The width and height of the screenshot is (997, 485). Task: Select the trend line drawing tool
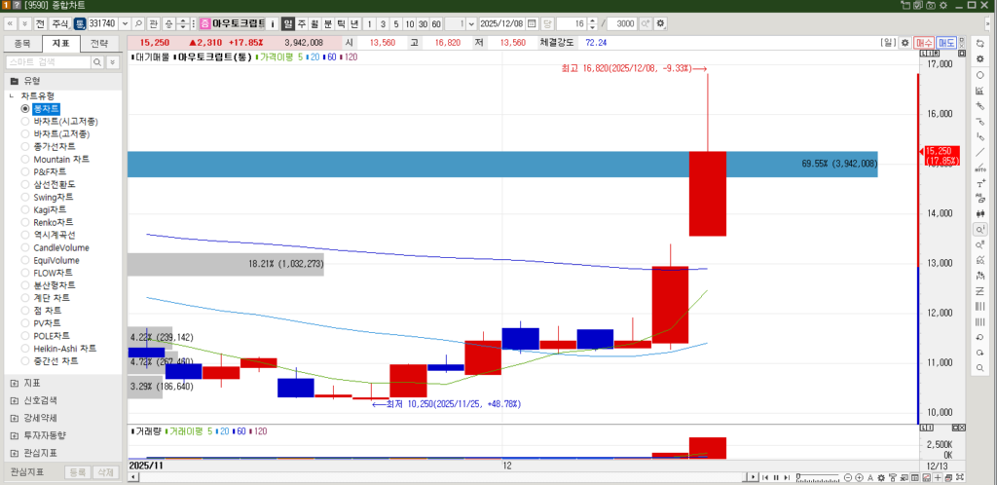click(980, 152)
